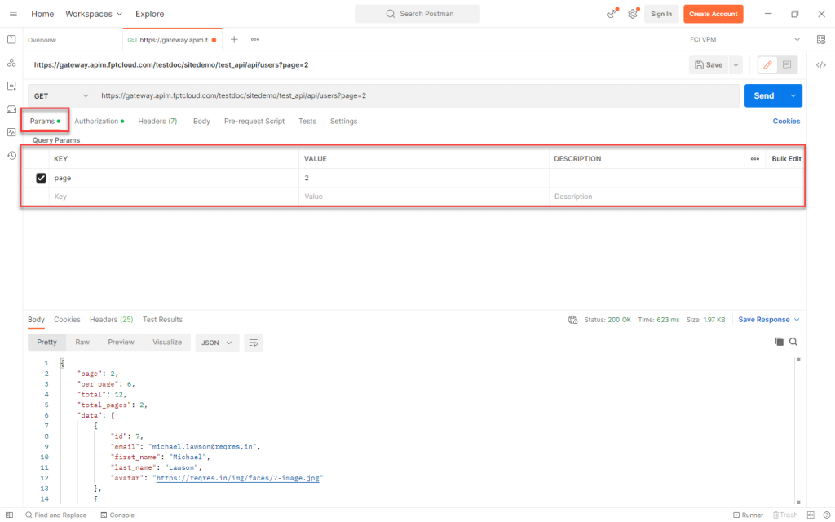Open the search icon in the response viewer
The image size is (835, 522).
coord(793,342)
